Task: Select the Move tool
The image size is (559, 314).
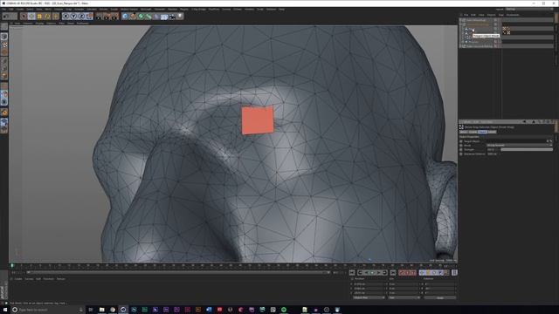Action: pos(31,17)
